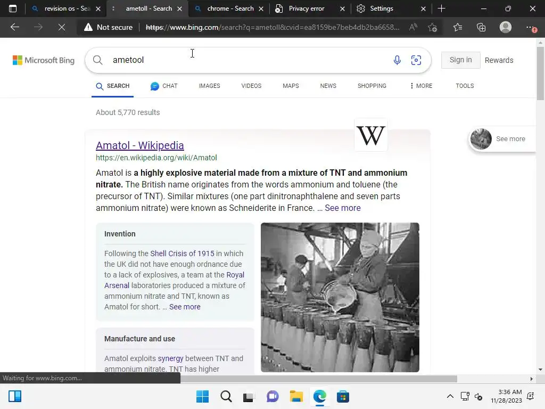This screenshot has width=545, height=409.
Task: Select the MAPS results tab
Action: coord(291,86)
